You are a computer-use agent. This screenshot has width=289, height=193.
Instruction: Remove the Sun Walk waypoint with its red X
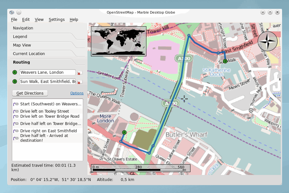click(x=80, y=82)
